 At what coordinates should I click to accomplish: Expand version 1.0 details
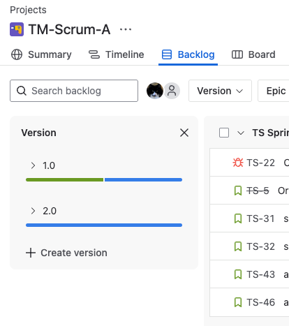pyautogui.click(x=33, y=165)
